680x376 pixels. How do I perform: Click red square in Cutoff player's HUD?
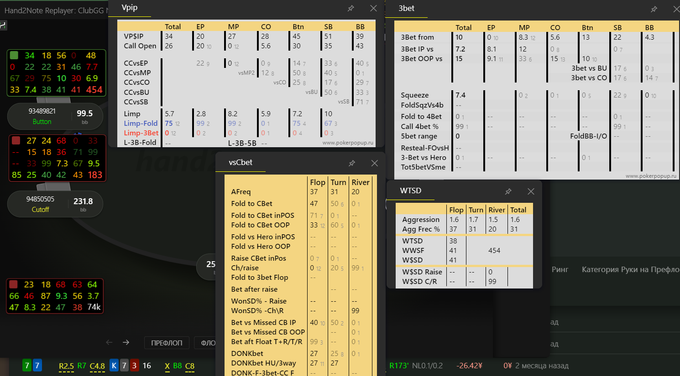(16, 140)
